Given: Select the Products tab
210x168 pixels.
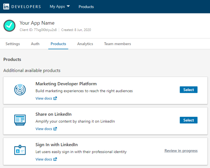Looking at the screenshot, I should pyautogui.click(x=58, y=44).
